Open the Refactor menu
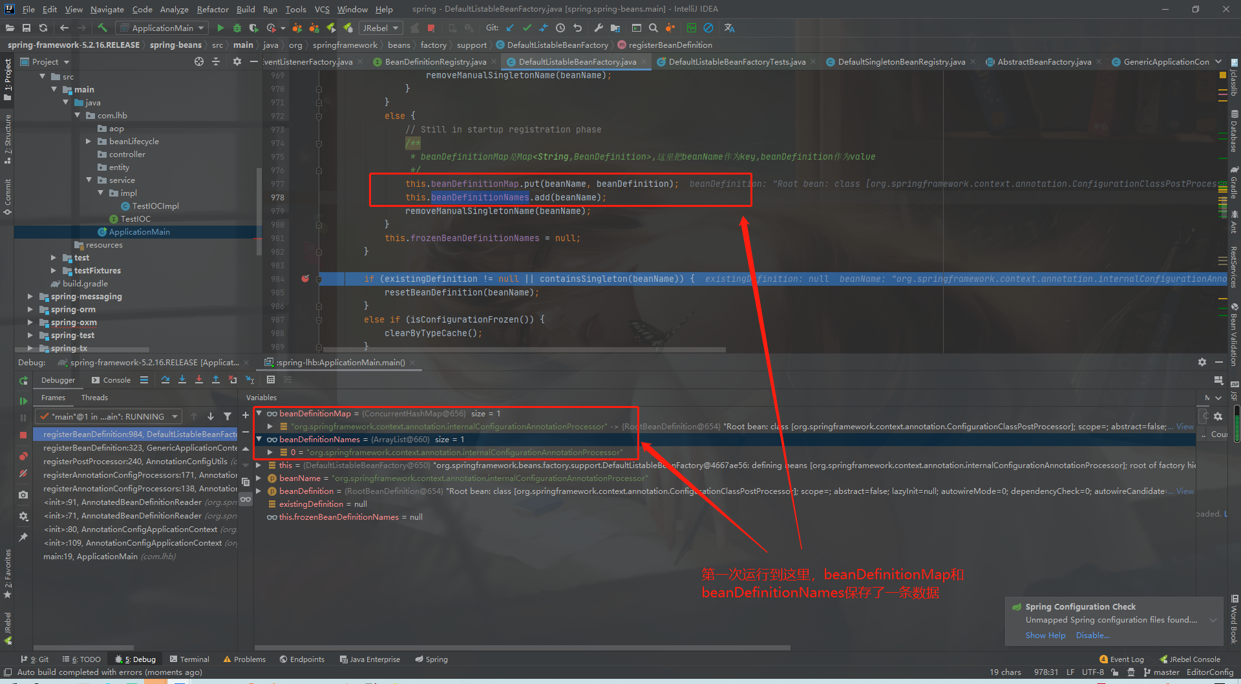 click(x=212, y=9)
